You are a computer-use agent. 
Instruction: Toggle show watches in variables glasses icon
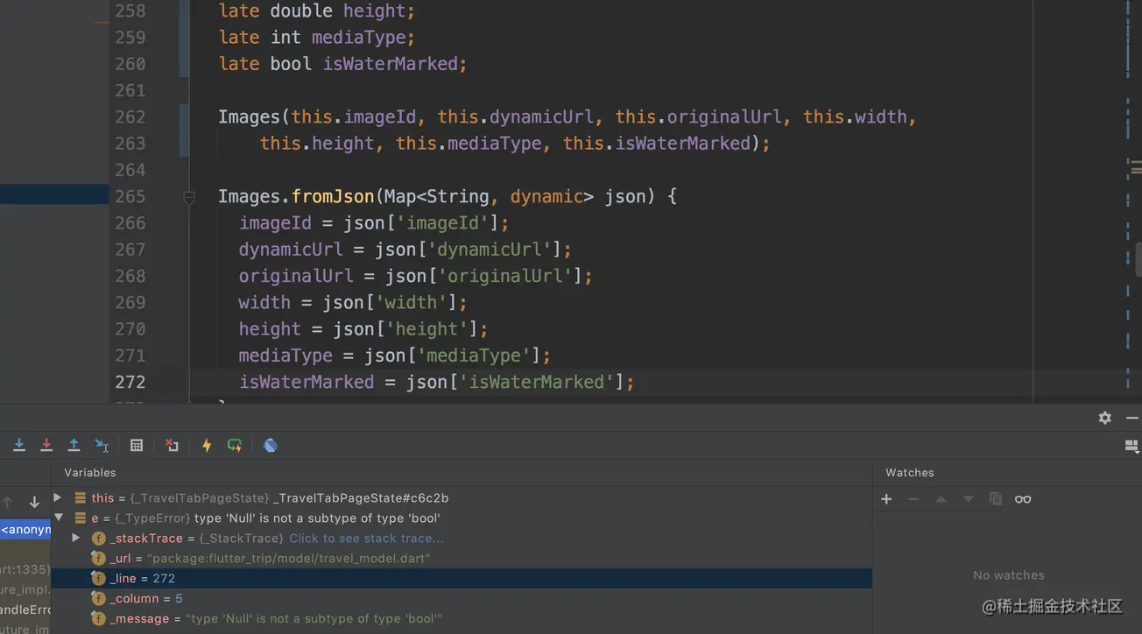pos(1023,499)
